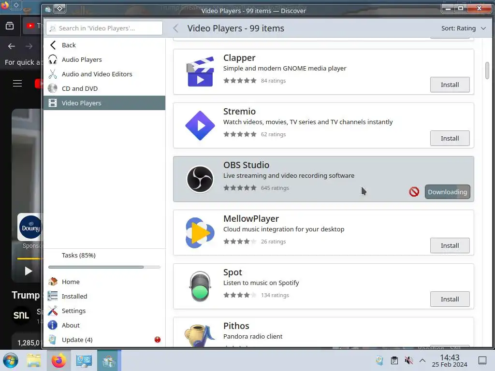Unmute the volume tray icon
Image resolution: width=495 pixels, height=371 pixels.
(x=409, y=360)
